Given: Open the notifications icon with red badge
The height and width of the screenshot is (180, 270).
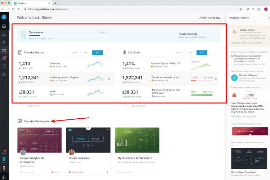Looking at the screenshot, I should pos(4,152).
